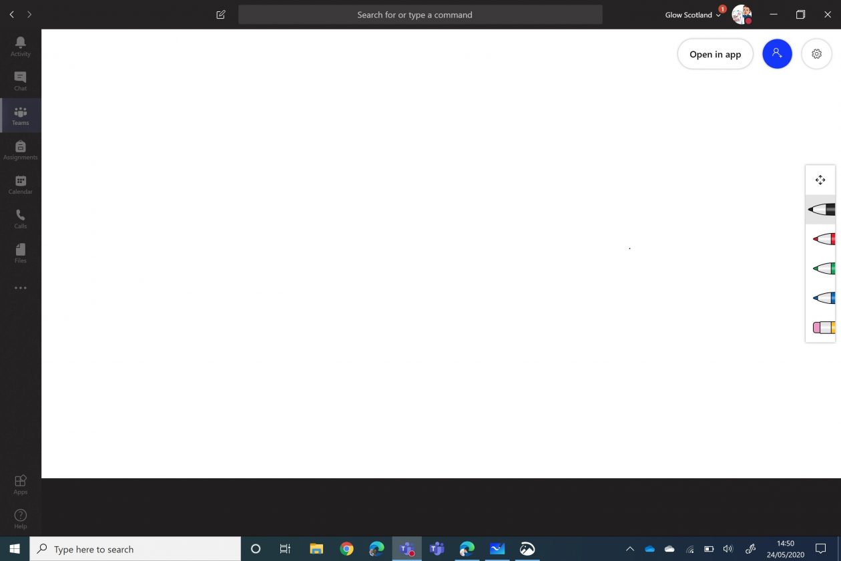Restore down the Teams window
Screen dimensions: 841x561
tap(800, 14)
